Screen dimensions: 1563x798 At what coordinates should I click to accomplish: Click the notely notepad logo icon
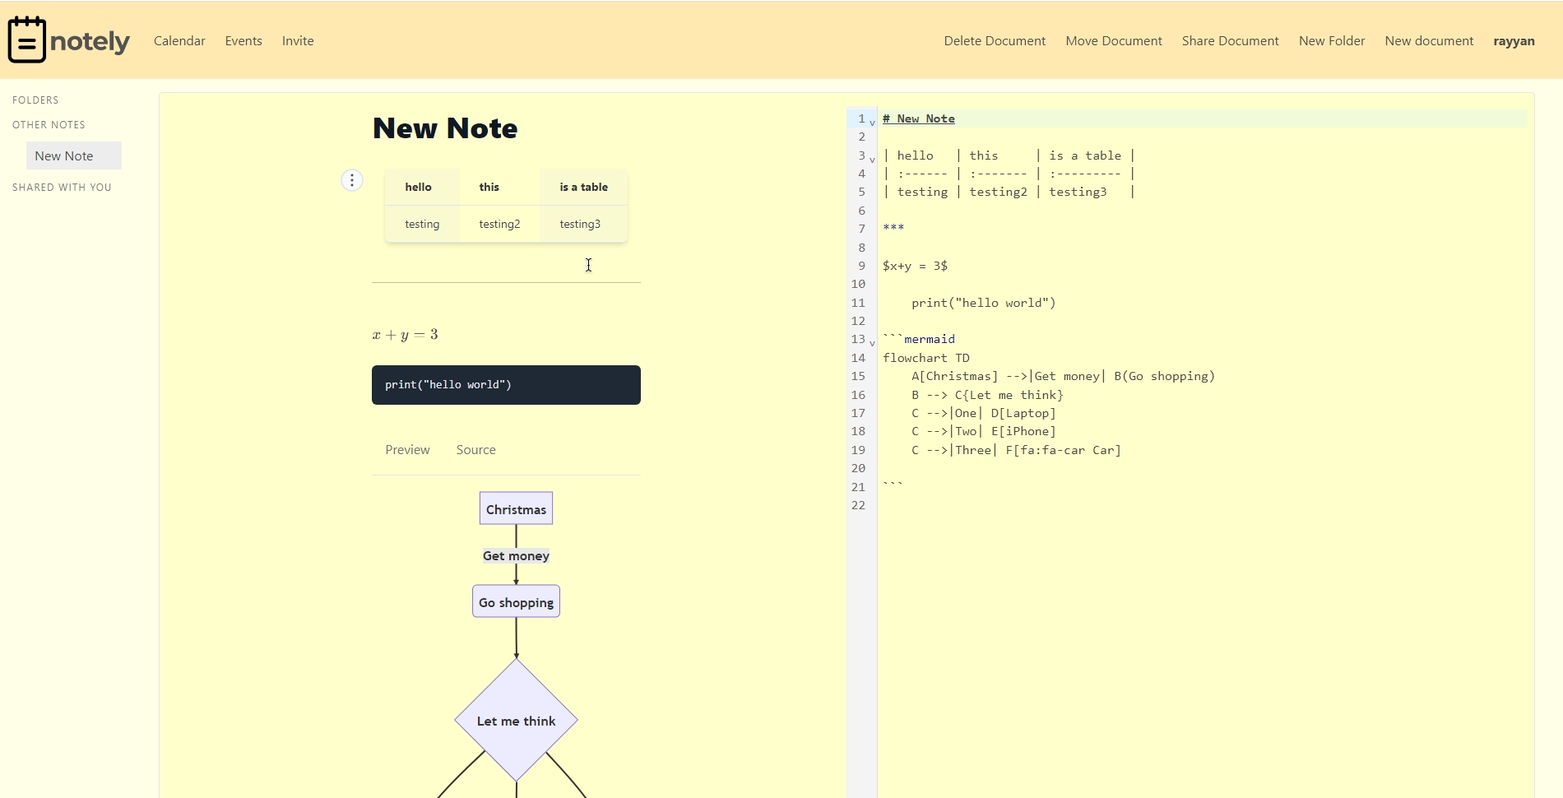point(27,39)
